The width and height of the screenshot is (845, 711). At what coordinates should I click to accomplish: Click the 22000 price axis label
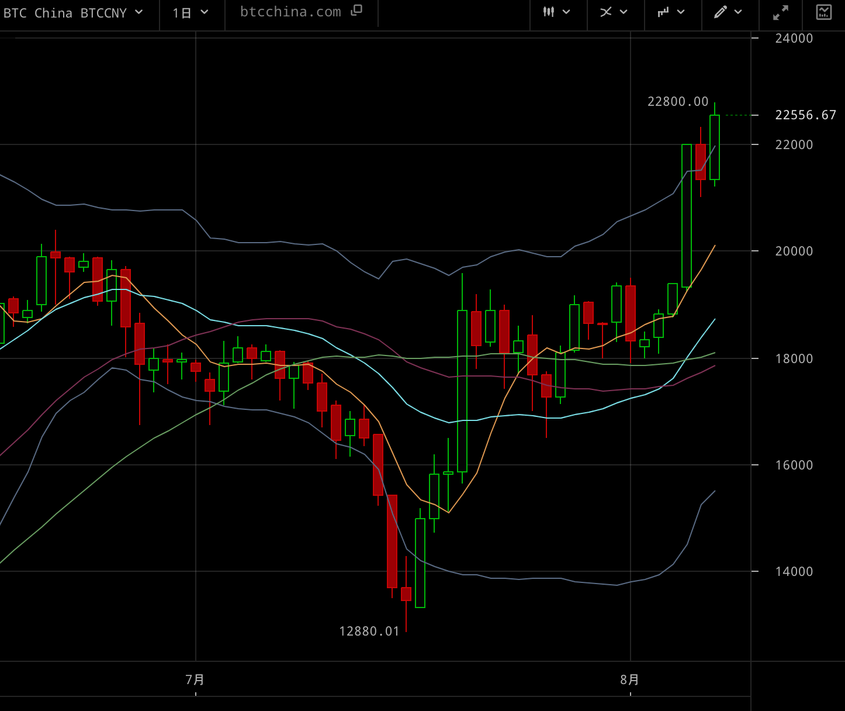coord(794,145)
